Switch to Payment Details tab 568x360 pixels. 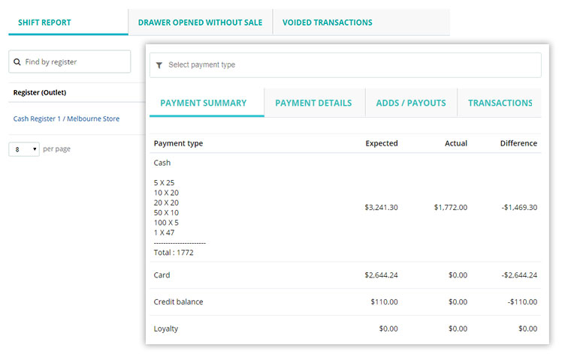(314, 103)
